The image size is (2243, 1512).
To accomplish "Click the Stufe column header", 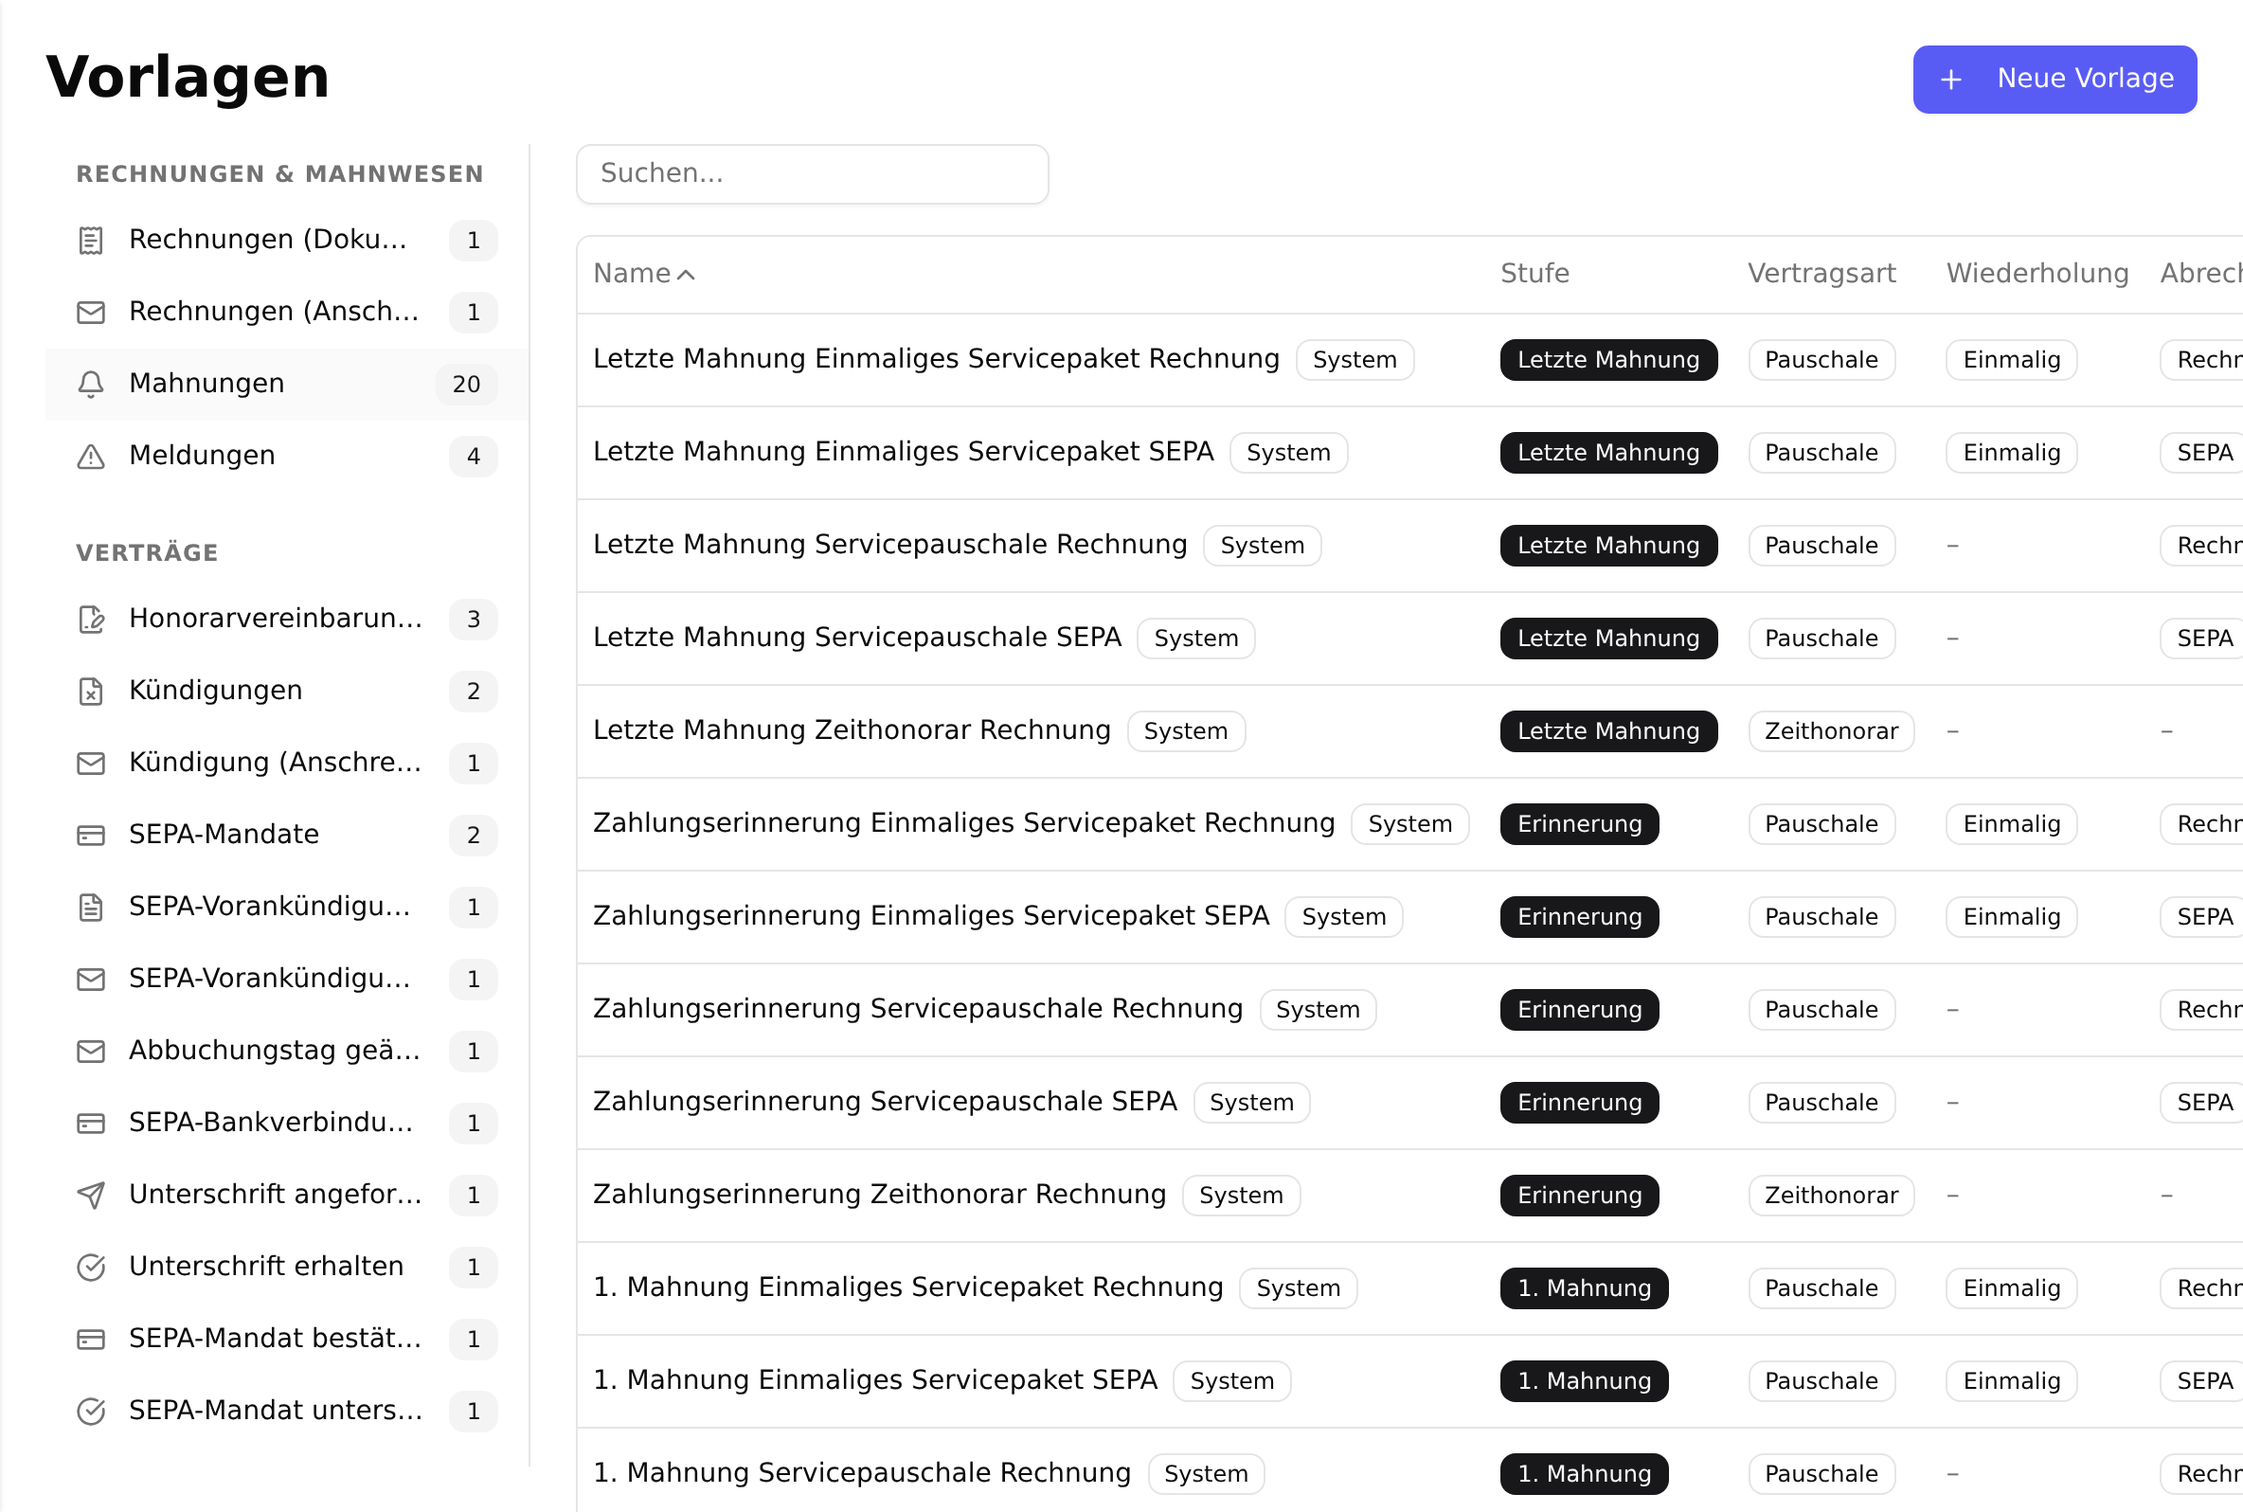I will 1534,274.
